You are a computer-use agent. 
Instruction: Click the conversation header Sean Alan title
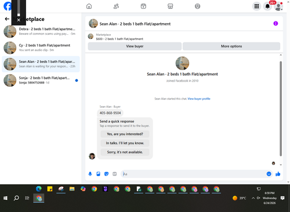135,24
